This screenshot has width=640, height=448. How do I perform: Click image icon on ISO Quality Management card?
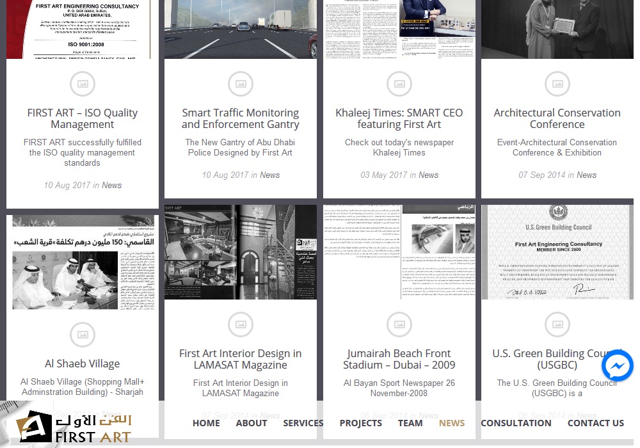point(83,84)
